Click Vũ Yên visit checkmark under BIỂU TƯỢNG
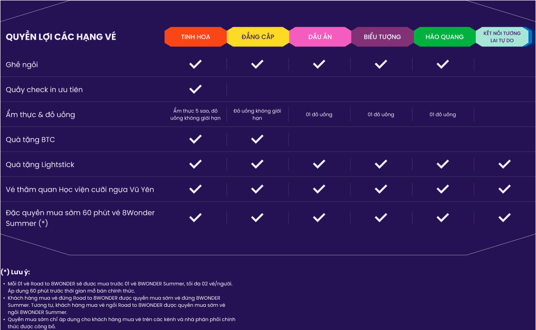The image size is (536, 330). click(381, 189)
